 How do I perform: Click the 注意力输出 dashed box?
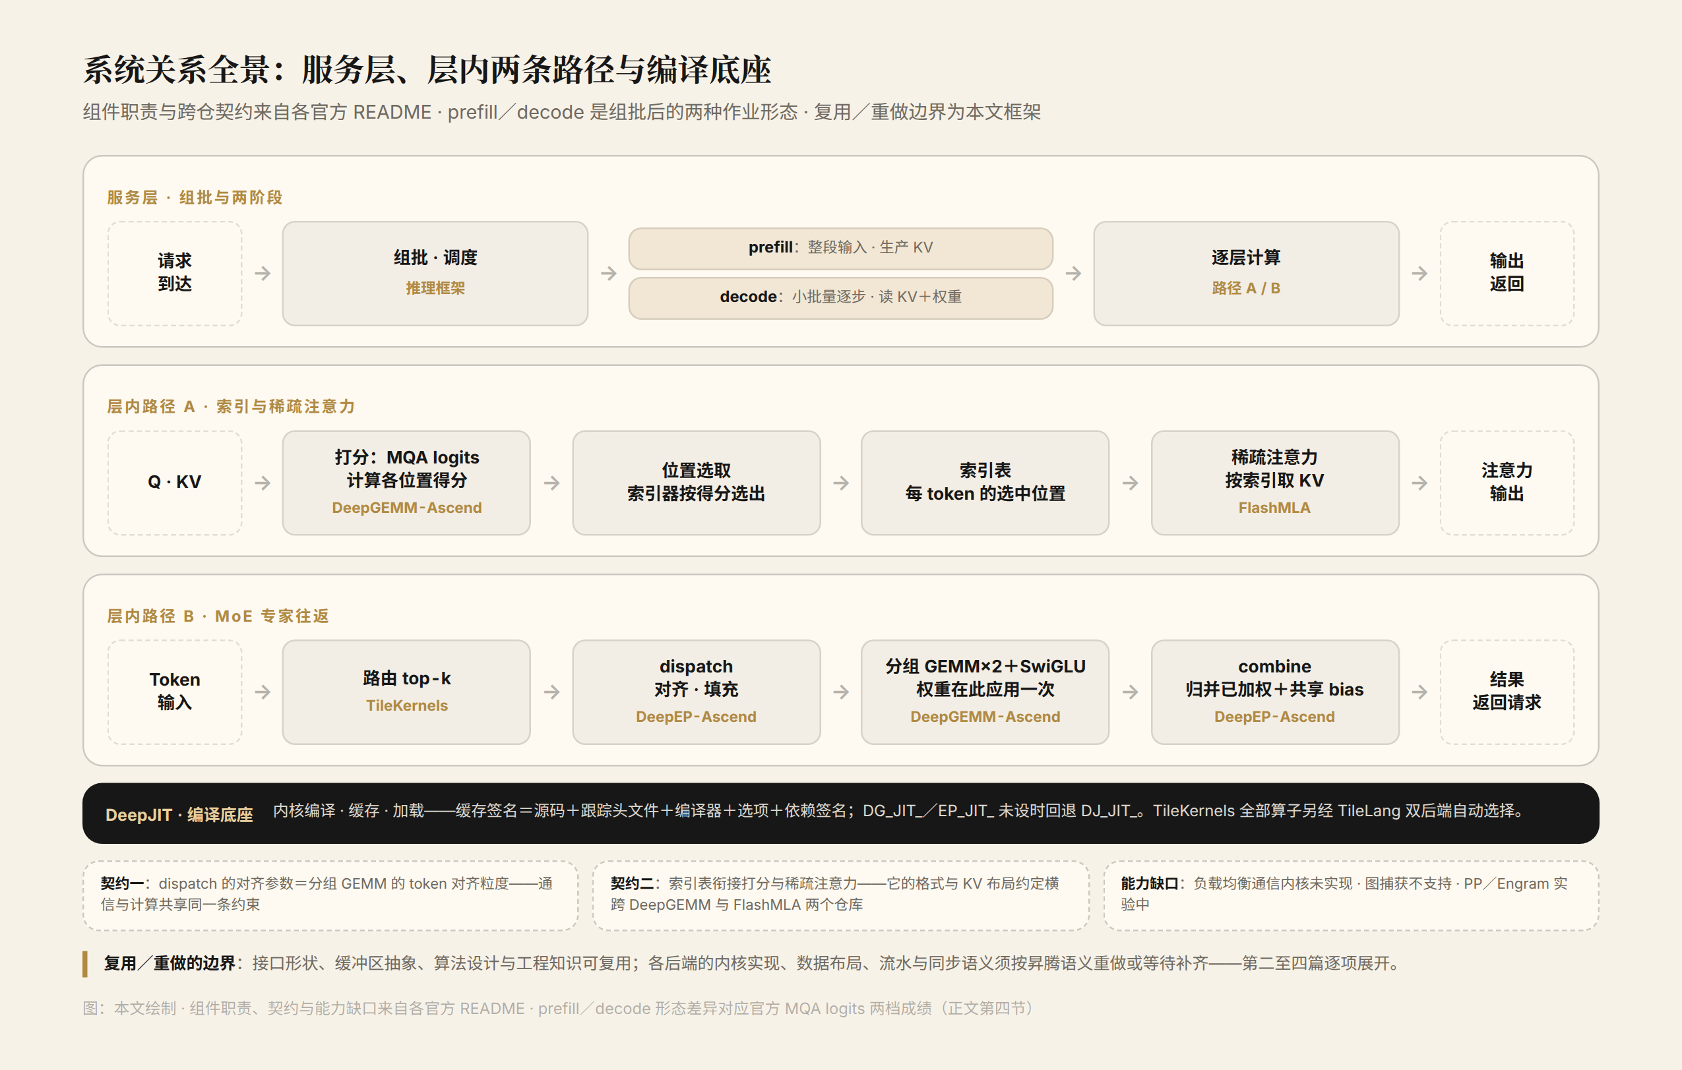coord(1507,483)
